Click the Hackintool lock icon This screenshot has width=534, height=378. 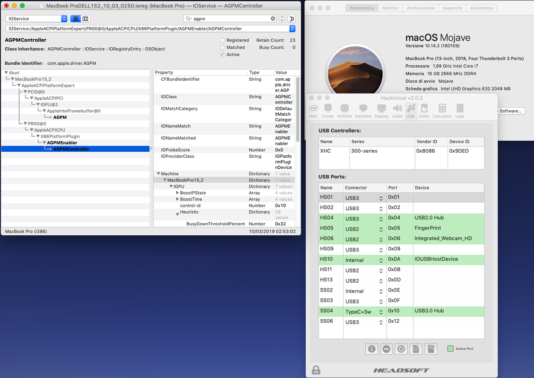[x=316, y=370]
